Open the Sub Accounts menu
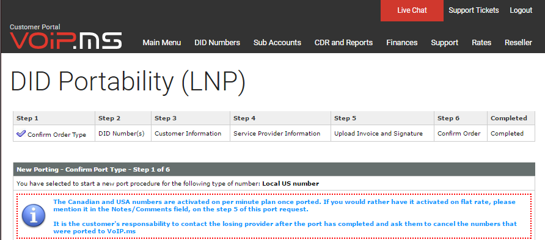 click(x=277, y=43)
